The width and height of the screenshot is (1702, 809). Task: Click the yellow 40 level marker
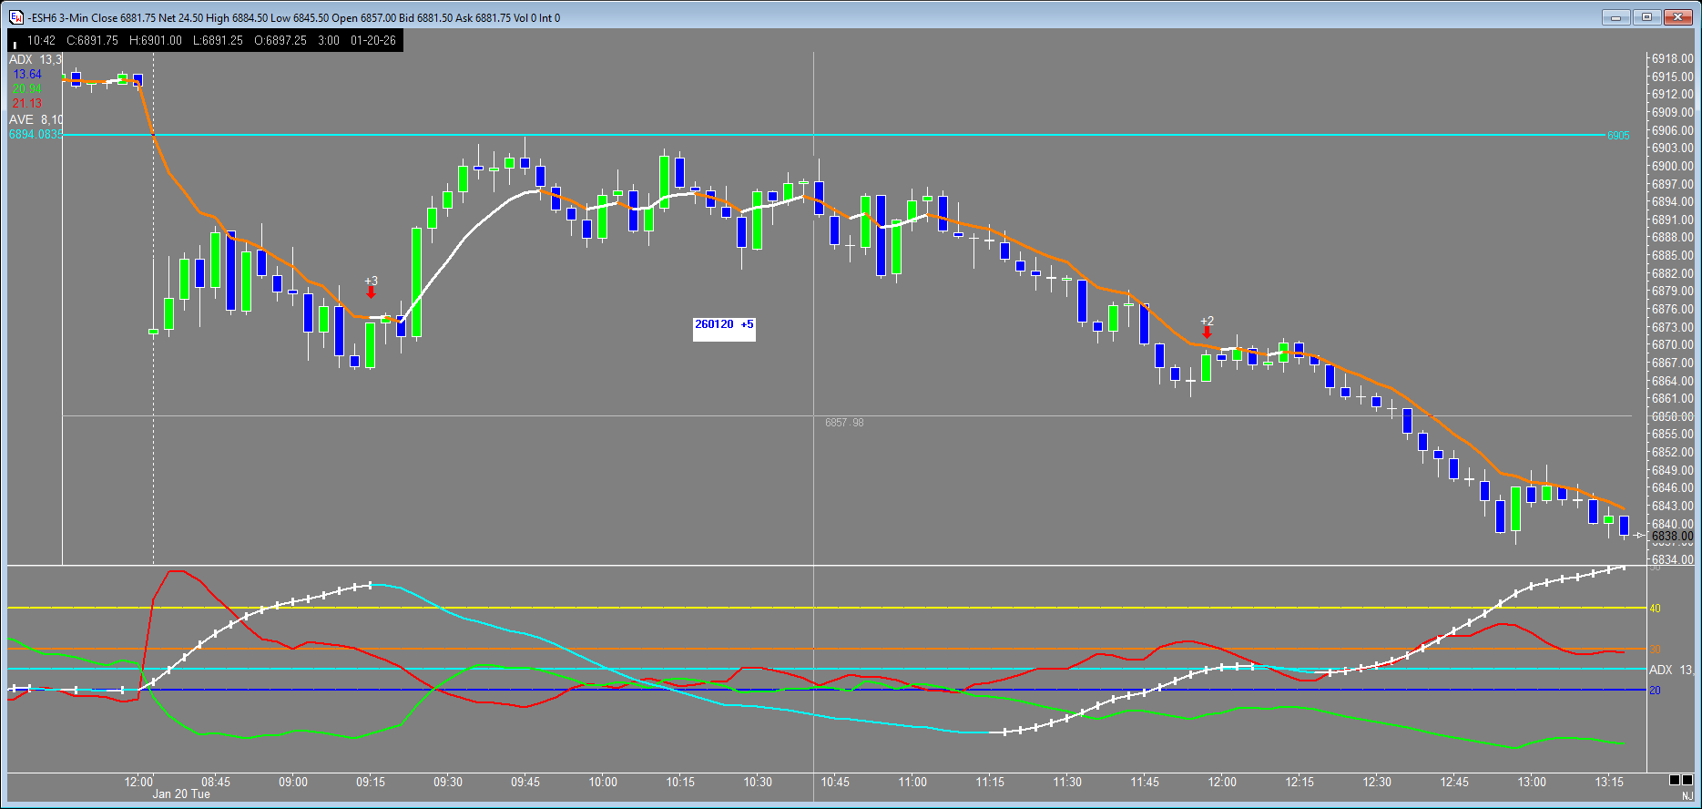click(x=1655, y=609)
